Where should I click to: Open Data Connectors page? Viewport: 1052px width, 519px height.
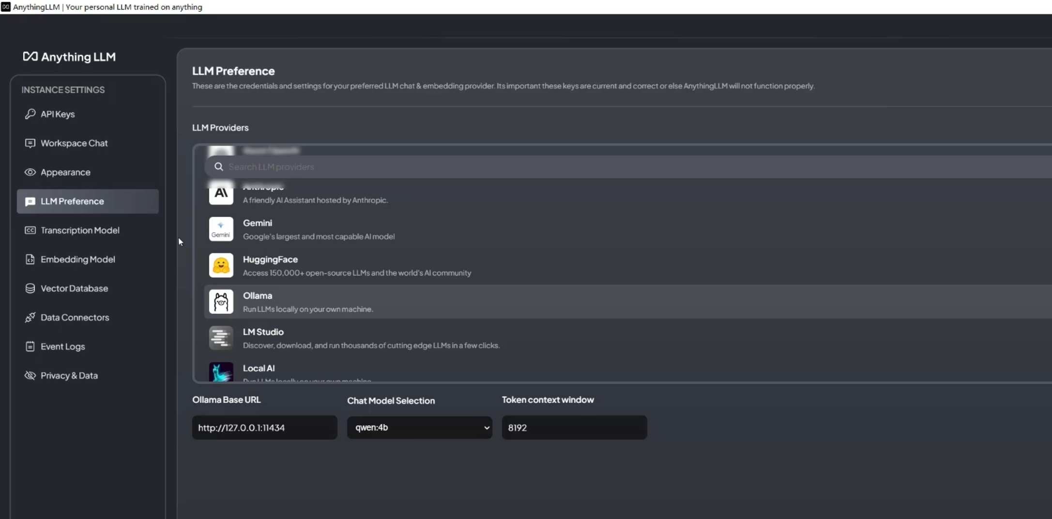(x=88, y=317)
